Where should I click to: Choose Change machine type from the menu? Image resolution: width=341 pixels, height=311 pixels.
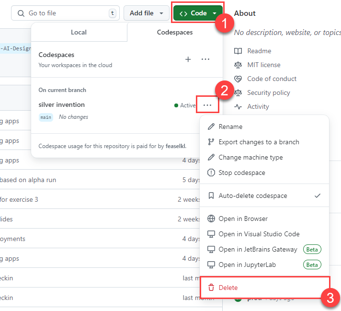click(250, 158)
